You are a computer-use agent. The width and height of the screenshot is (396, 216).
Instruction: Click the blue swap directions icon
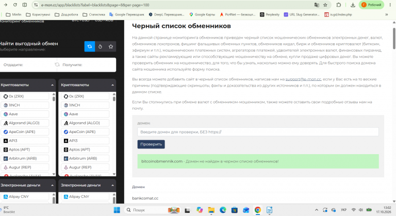pyautogui.click(x=90, y=46)
